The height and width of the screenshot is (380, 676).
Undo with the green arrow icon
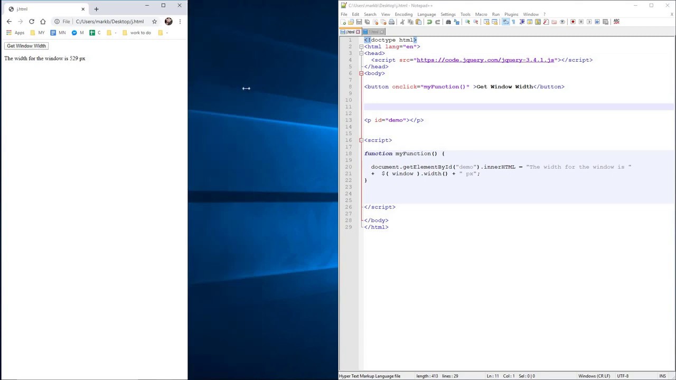coord(429,22)
